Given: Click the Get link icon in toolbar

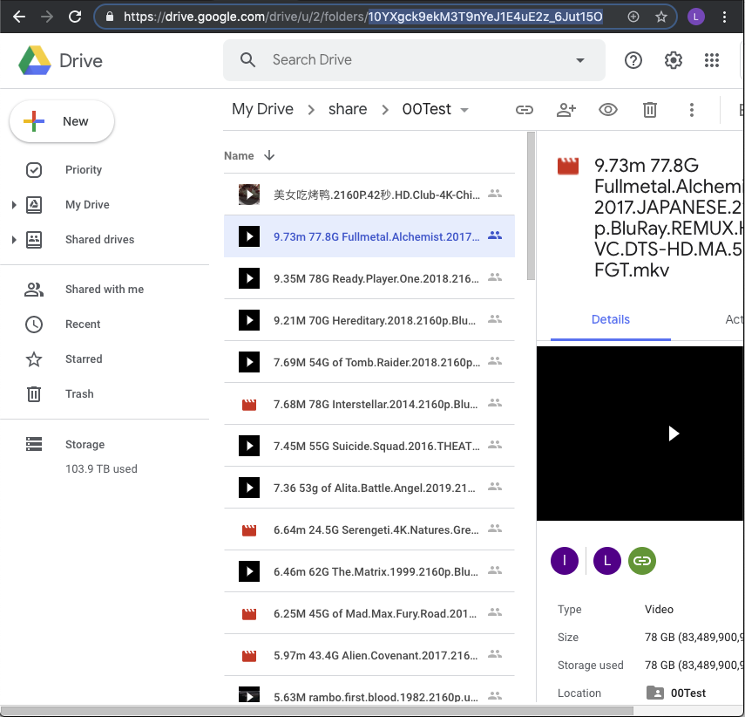Looking at the screenshot, I should point(525,110).
